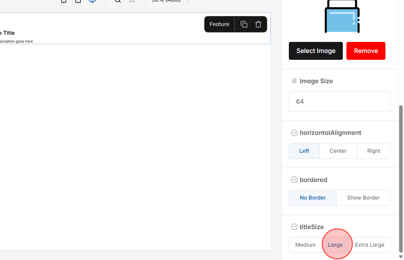Select Right alignment option
Viewport: 404px width, 260px height.
(x=373, y=151)
